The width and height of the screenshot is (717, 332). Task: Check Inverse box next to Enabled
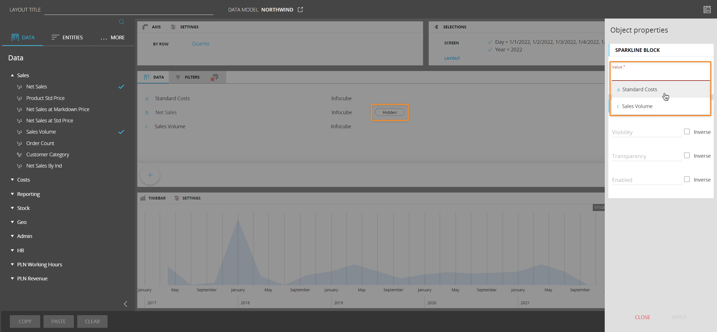[x=687, y=179]
